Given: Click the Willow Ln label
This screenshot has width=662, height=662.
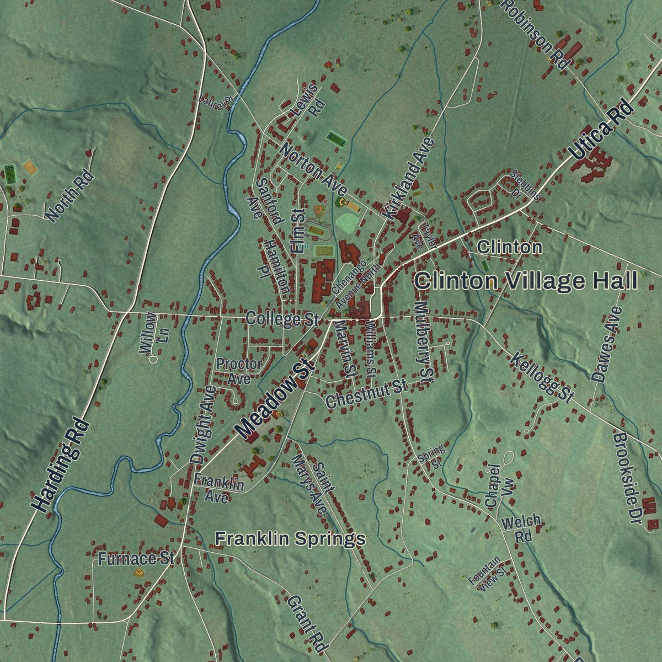Looking at the screenshot, I should pyautogui.click(x=155, y=333).
